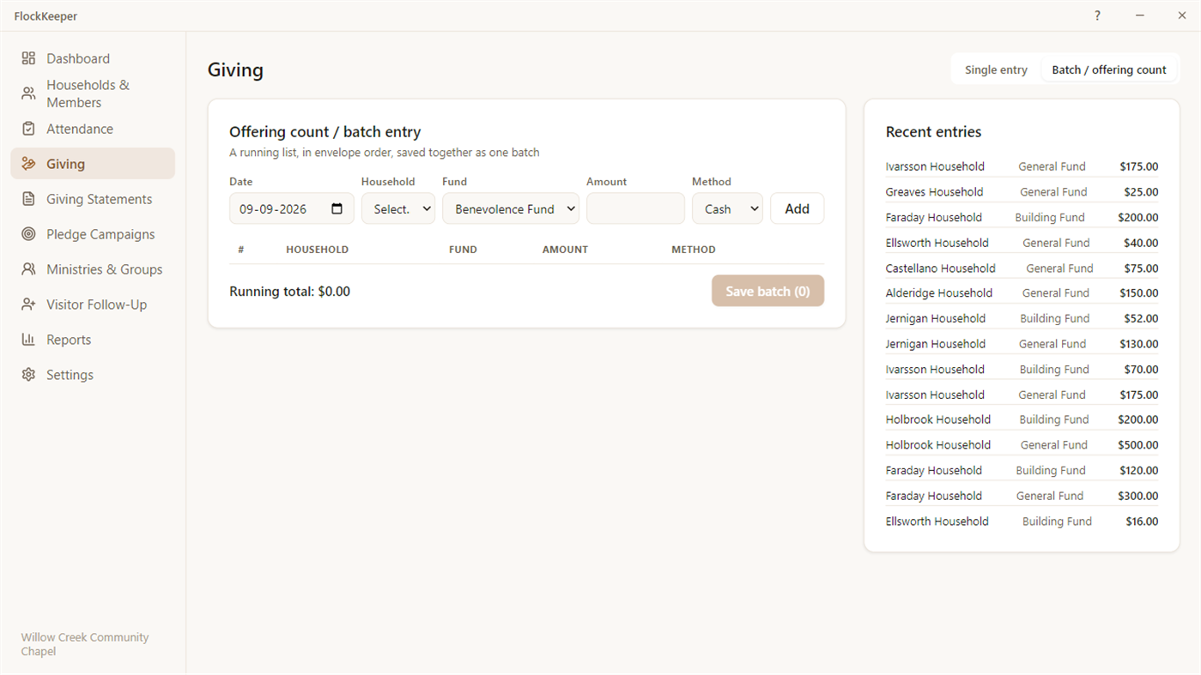This screenshot has height=675, width=1201.
Task: Click the Add button
Action: coord(797,208)
